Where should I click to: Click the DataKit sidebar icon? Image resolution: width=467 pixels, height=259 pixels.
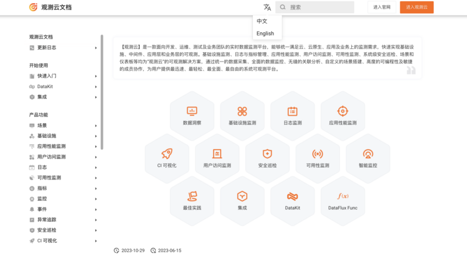(32, 86)
